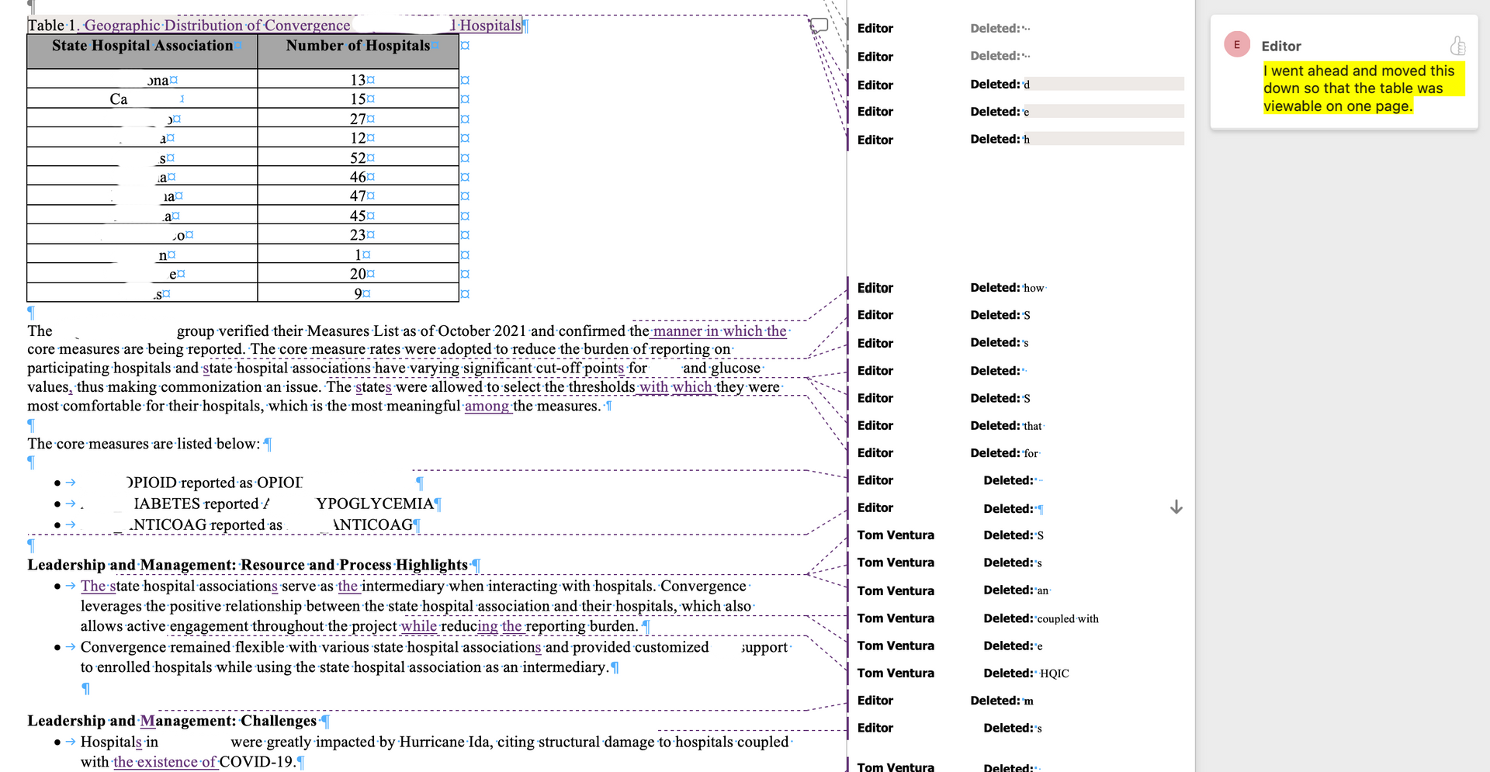Select the "Deleted: an" revision by Tom Ventura
The height and width of the screenshot is (772, 1490).
pyautogui.click(x=1016, y=590)
